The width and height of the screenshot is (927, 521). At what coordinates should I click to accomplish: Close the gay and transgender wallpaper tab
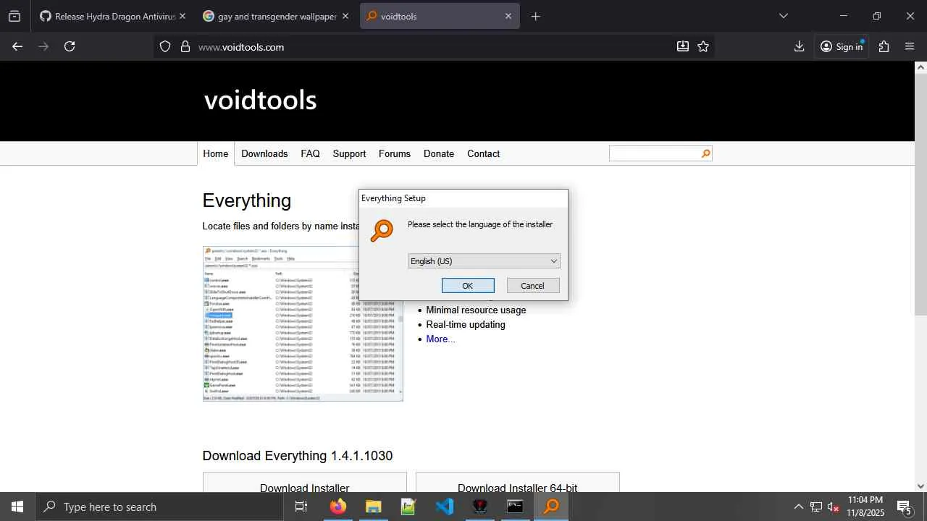345,16
